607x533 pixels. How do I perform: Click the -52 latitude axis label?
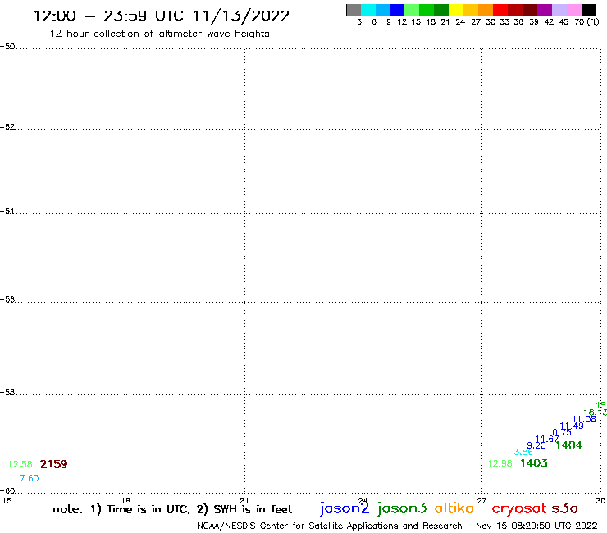pyautogui.click(x=7, y=127)
